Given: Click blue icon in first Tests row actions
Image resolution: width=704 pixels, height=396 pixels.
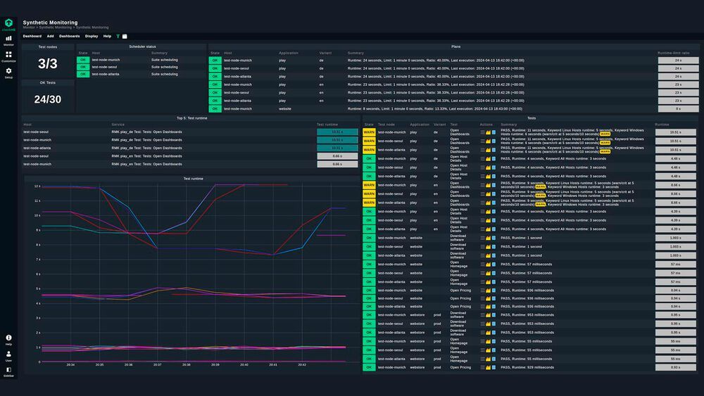Looking at the screenshot, I should 494,132.
